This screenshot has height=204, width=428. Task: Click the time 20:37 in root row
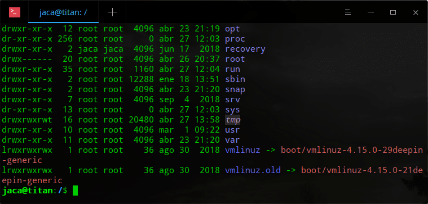(207, 60)
